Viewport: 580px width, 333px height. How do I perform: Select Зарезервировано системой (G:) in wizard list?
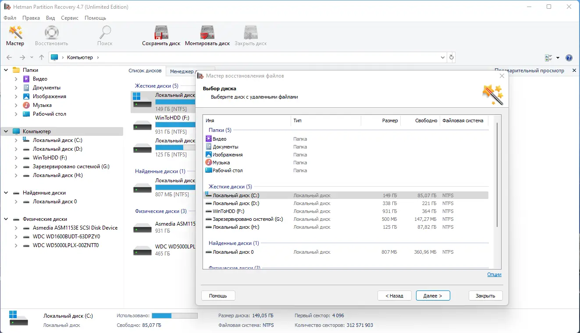pyautogui.click(x=346, y=219)
